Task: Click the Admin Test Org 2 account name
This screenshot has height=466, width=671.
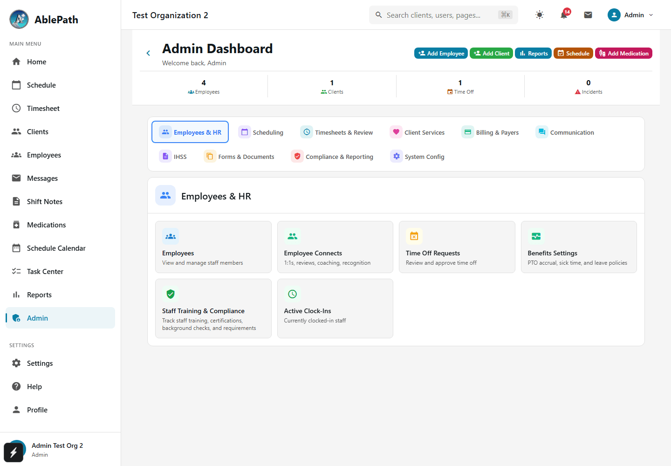Action: pyautogui.click(x=57, y=445)
